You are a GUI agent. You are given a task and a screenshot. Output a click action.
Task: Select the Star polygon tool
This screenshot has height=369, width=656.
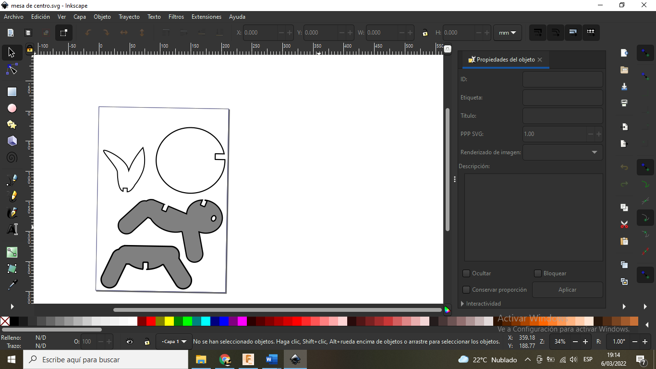12,125
